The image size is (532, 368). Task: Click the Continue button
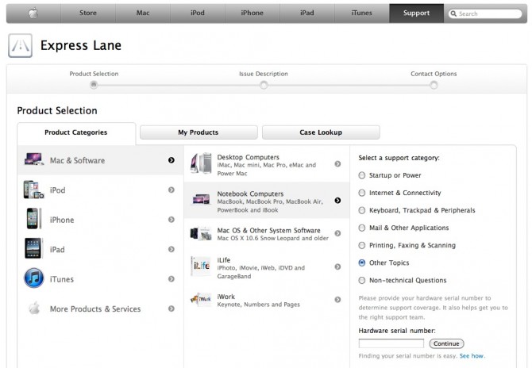pos(446,343)
